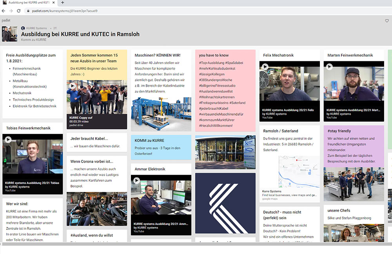This screenshot has width=392, height=254.
Task: Open a new browser tab with the plus
Action: [62, 2]
